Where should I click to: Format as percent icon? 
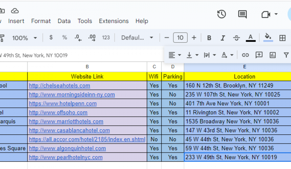64,38
